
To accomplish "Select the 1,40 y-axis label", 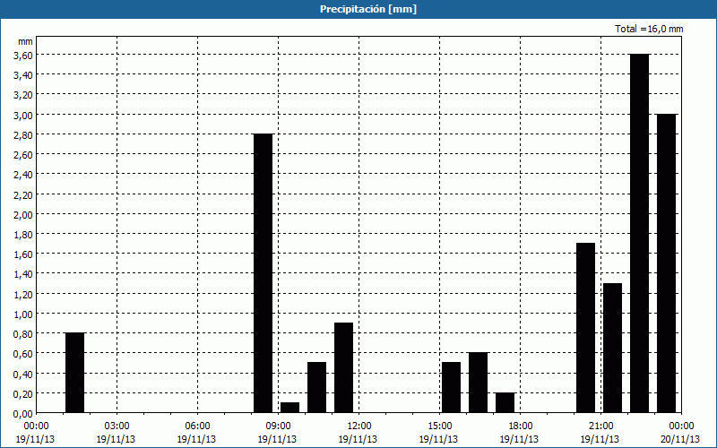I will [x=23, y=274].
